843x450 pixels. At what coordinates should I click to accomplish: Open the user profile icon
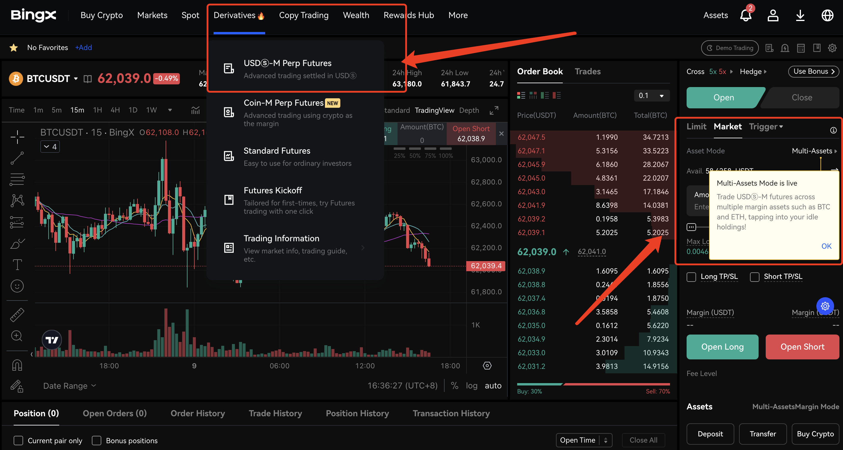[x=773, y=15]
